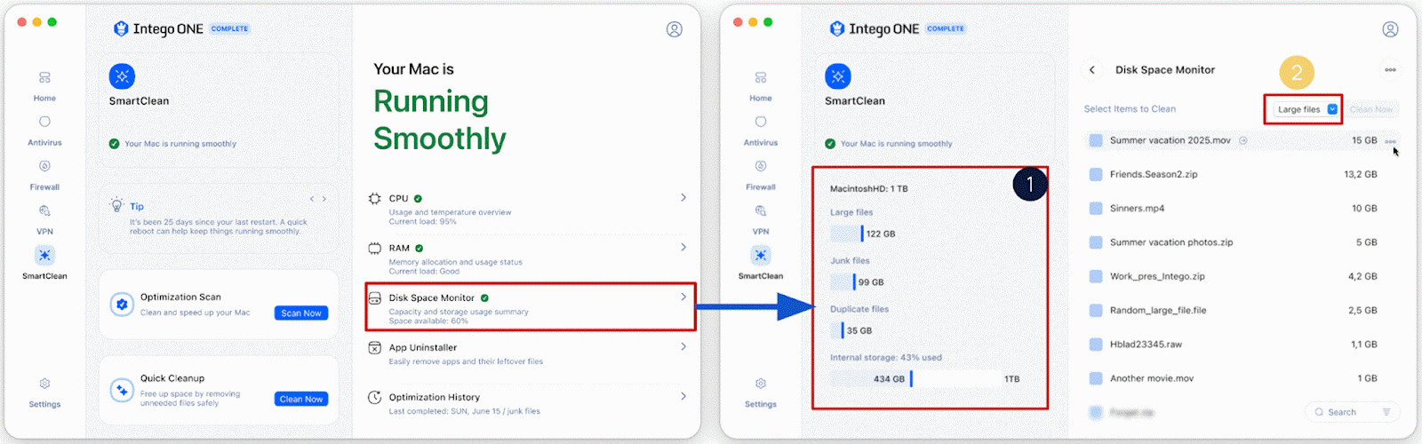This screenshot has width=1422, height=444.
Task: Click the profile icon in the Disk Space Monitor window
Action: (1391, 29)
